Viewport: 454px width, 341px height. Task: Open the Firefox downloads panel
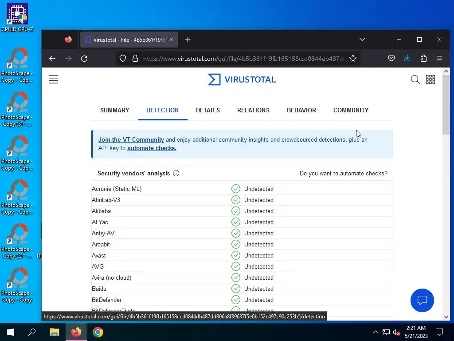tap(407, 59)
